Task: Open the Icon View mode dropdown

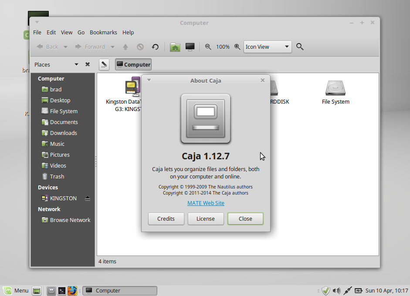Action: 268,47
